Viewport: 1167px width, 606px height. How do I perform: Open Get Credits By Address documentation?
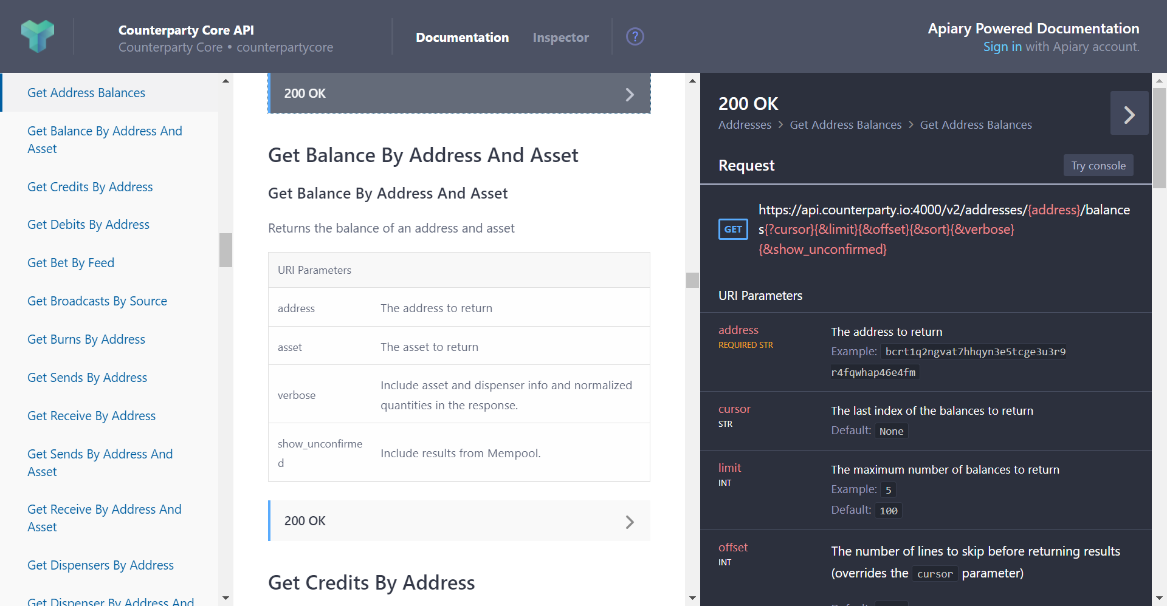(89, 186)
